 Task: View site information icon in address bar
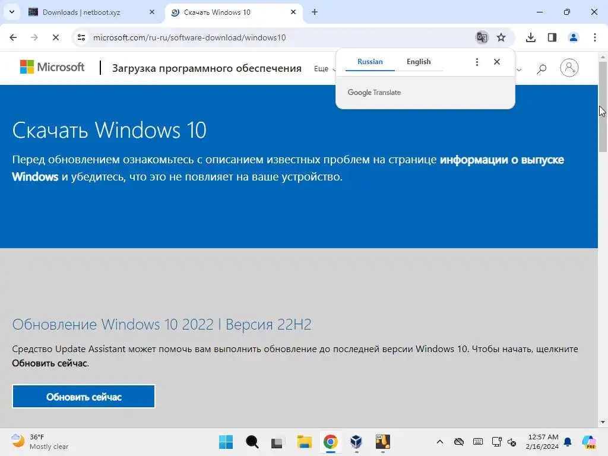pos(81,37)
